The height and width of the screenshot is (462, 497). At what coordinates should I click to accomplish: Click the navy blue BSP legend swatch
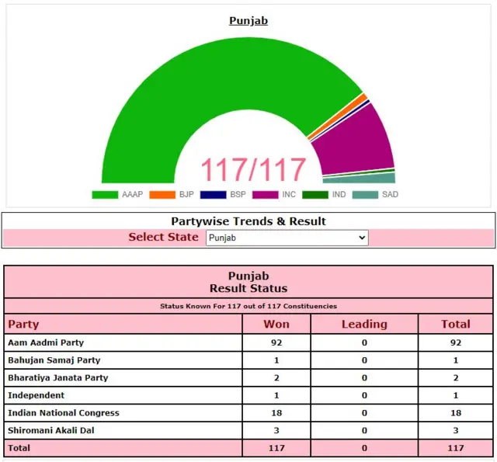(214, 195)
